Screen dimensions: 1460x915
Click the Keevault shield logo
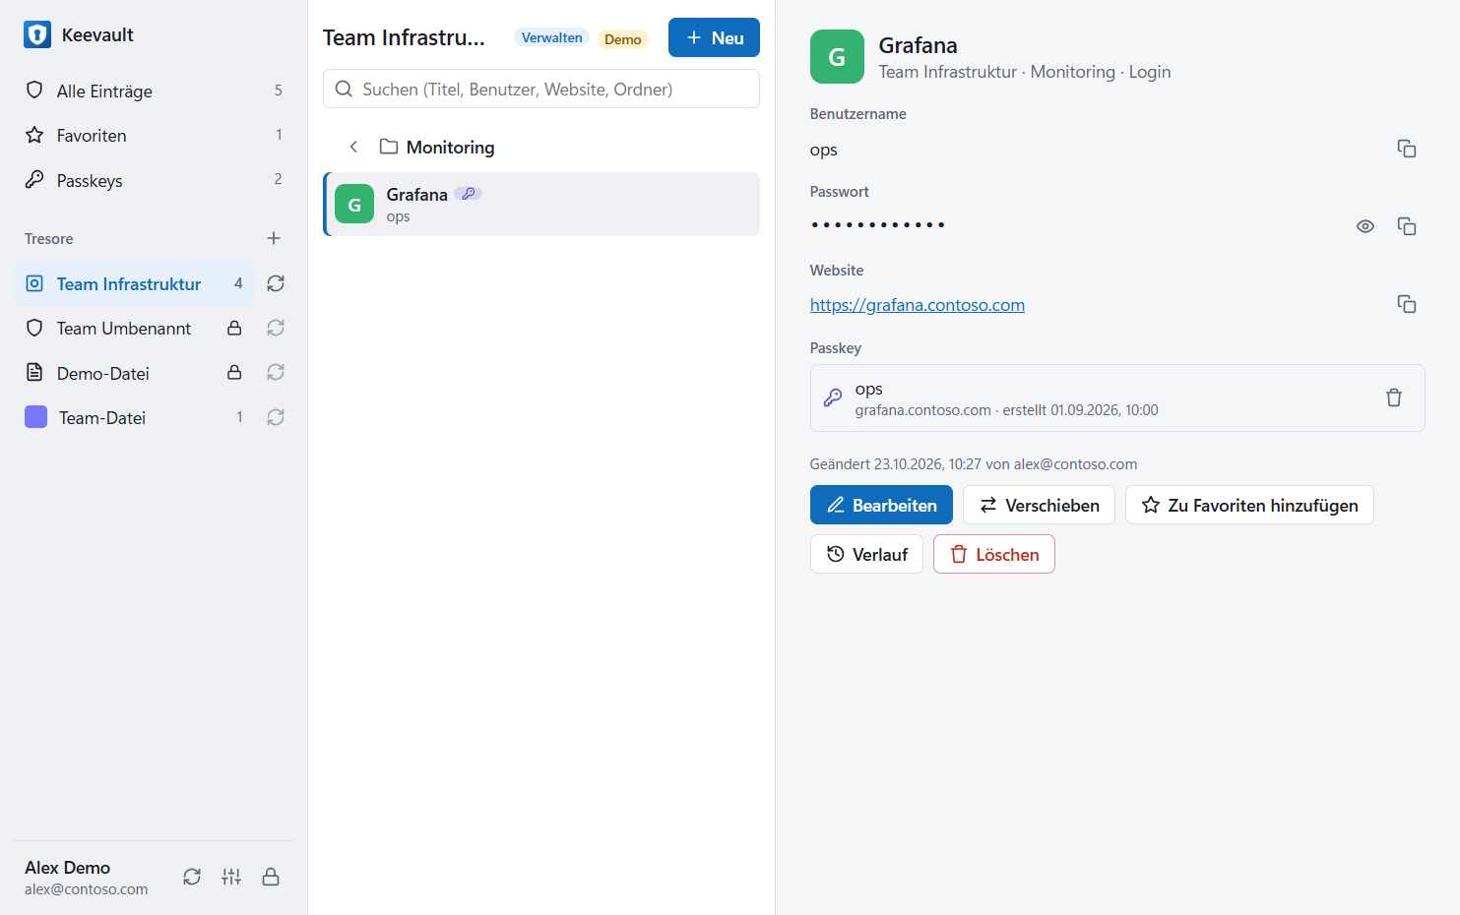(x=37, y=34)
